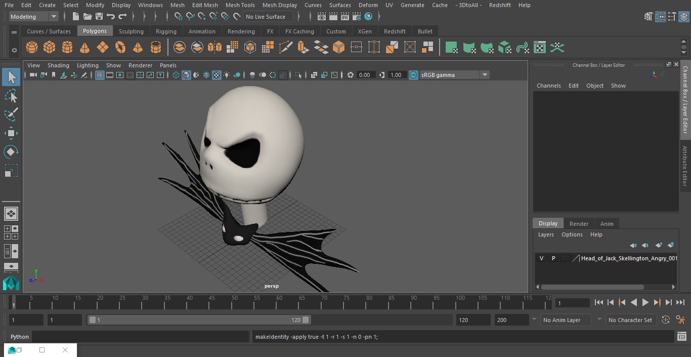Open the No Anim Layer dropdown
Viewport: 691px width, 357px height.
pos(566,320)
